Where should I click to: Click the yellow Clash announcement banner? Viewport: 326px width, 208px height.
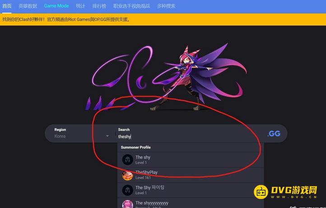coord(163,19)
